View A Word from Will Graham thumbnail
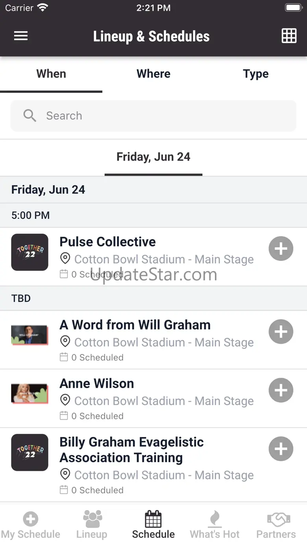The image size is (307, 546). 30,335
